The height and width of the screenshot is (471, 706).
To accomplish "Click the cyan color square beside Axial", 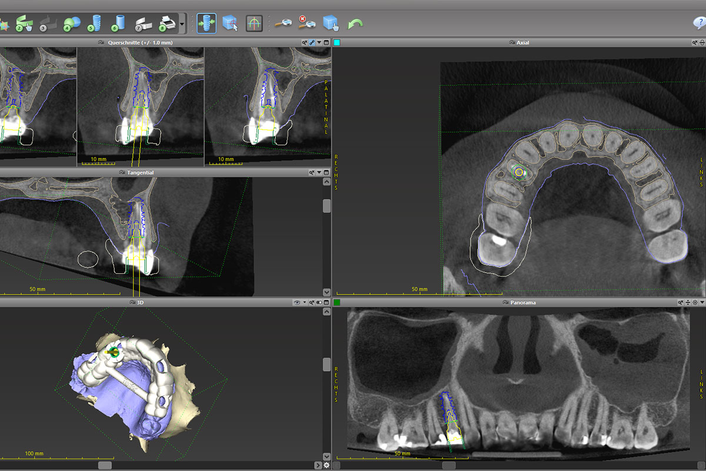I will click(x=337, y=42).
